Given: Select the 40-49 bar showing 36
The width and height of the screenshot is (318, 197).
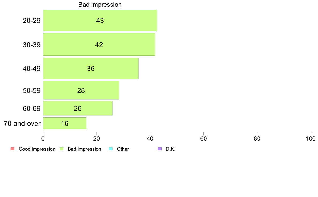Looking at the screenshot, I should (x=91, y=68).
